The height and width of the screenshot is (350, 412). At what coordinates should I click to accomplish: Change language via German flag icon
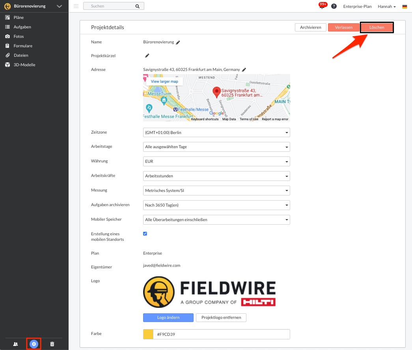click(x=405, y=7)
